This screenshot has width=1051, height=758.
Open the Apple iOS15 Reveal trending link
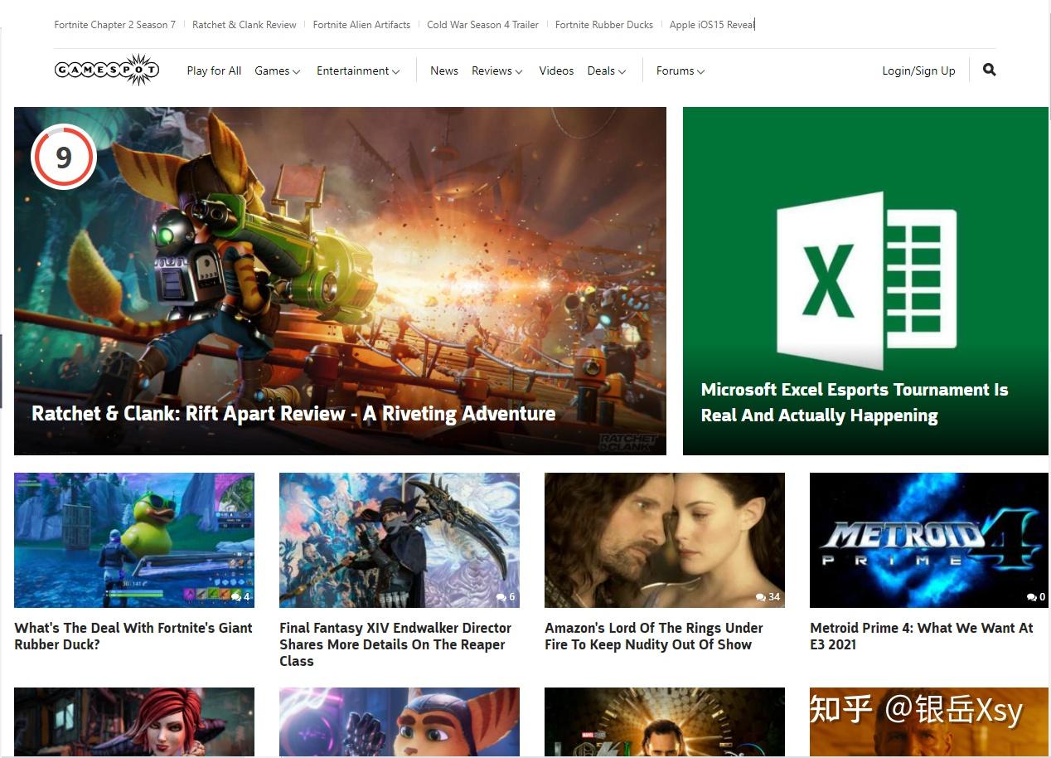click(711, 25)
